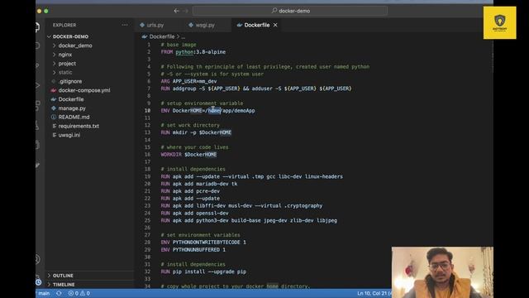Go forward using the title bar arrow
The width and height of the screenshot is (529, 298).
pos(185,11)
